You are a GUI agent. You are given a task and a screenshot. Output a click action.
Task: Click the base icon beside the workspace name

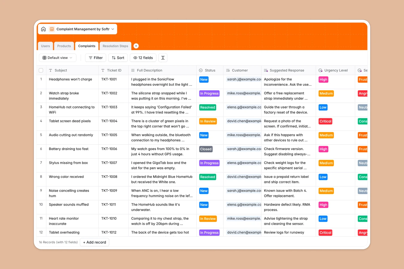click(52, 29)
